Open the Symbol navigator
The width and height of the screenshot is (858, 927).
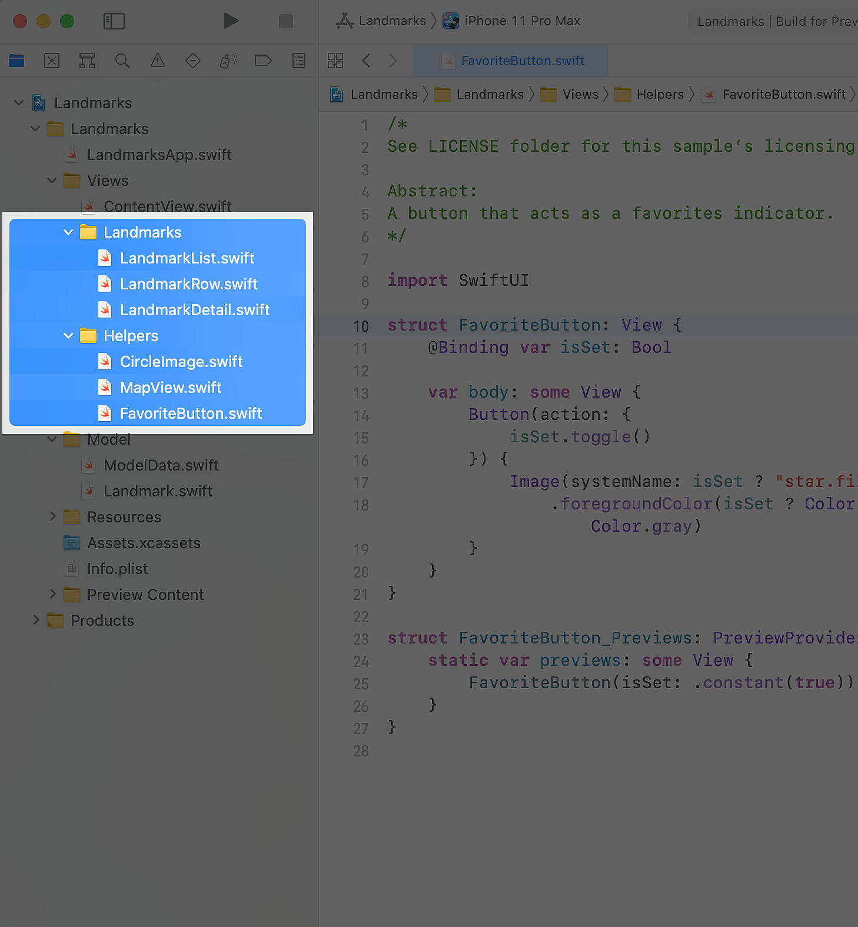pyautogui.click(x=87, y=61)
